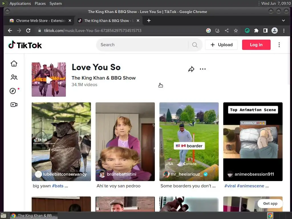Reload the page in Chrome
Image resolution: width=292 pixels, height=219 pixels.
(28, 31)
